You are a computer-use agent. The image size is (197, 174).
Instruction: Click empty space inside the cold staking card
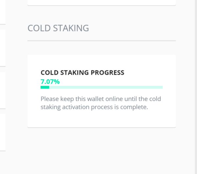click(x=101, y=119)
